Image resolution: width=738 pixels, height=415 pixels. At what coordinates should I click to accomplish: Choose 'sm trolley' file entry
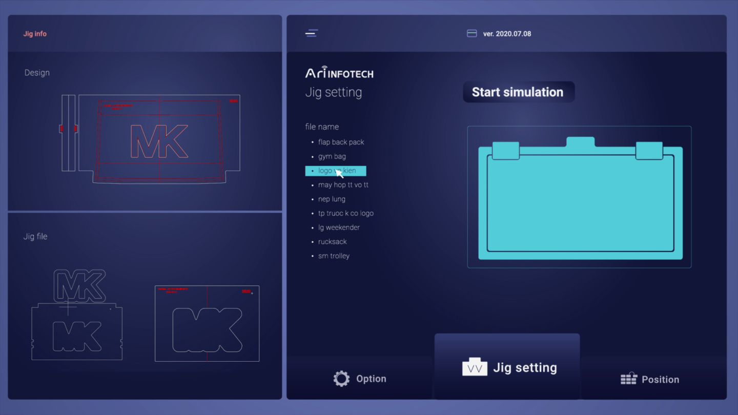334,256
